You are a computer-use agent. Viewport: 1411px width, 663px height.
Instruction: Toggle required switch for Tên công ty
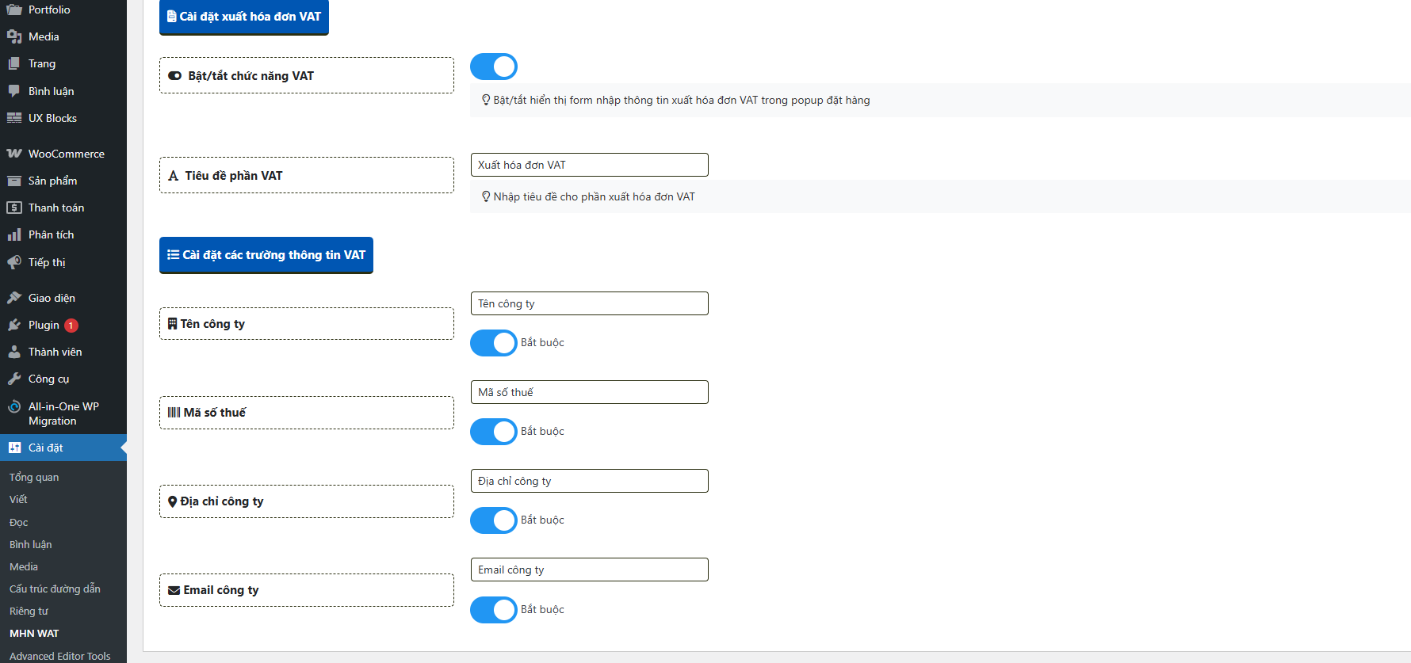pos(493,343)
